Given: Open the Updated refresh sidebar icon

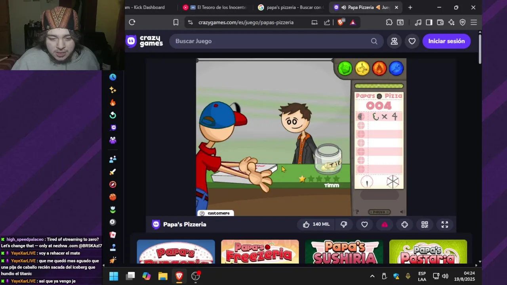Looking at the screenshot, I should 113,115.
